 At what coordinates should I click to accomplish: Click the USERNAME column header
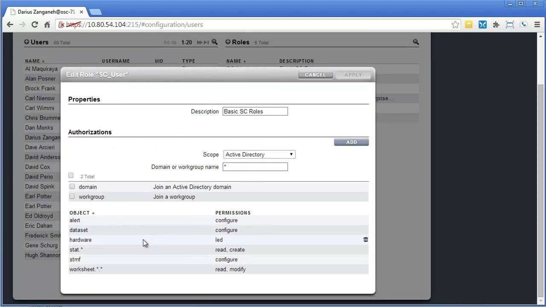pos(116,61)
